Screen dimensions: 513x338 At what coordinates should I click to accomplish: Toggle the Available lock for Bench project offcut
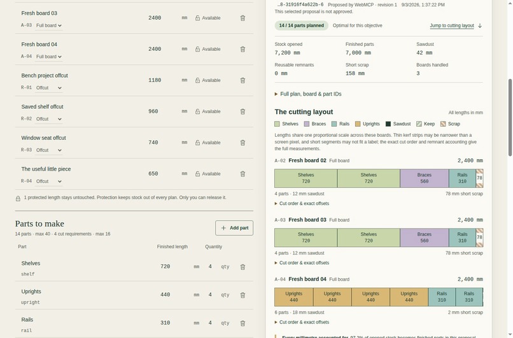click(207, 80)
